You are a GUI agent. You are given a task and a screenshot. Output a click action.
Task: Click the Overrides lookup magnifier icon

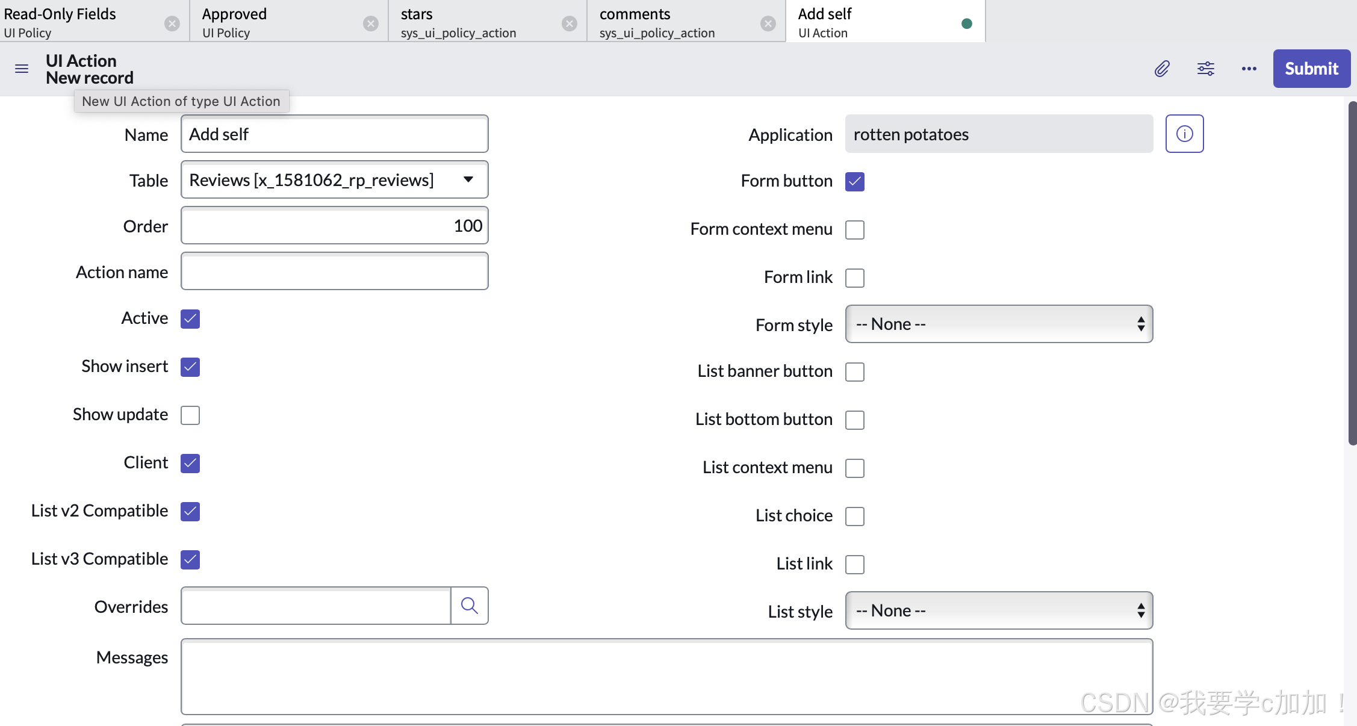(470, 606)
